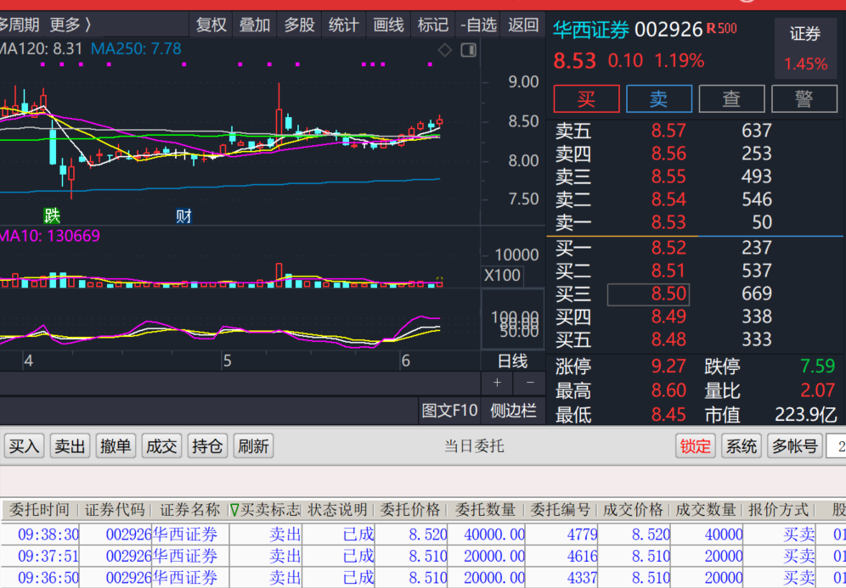Click the 返回 back button
Viewport: 846px width, 588px height.
[523, 25]
